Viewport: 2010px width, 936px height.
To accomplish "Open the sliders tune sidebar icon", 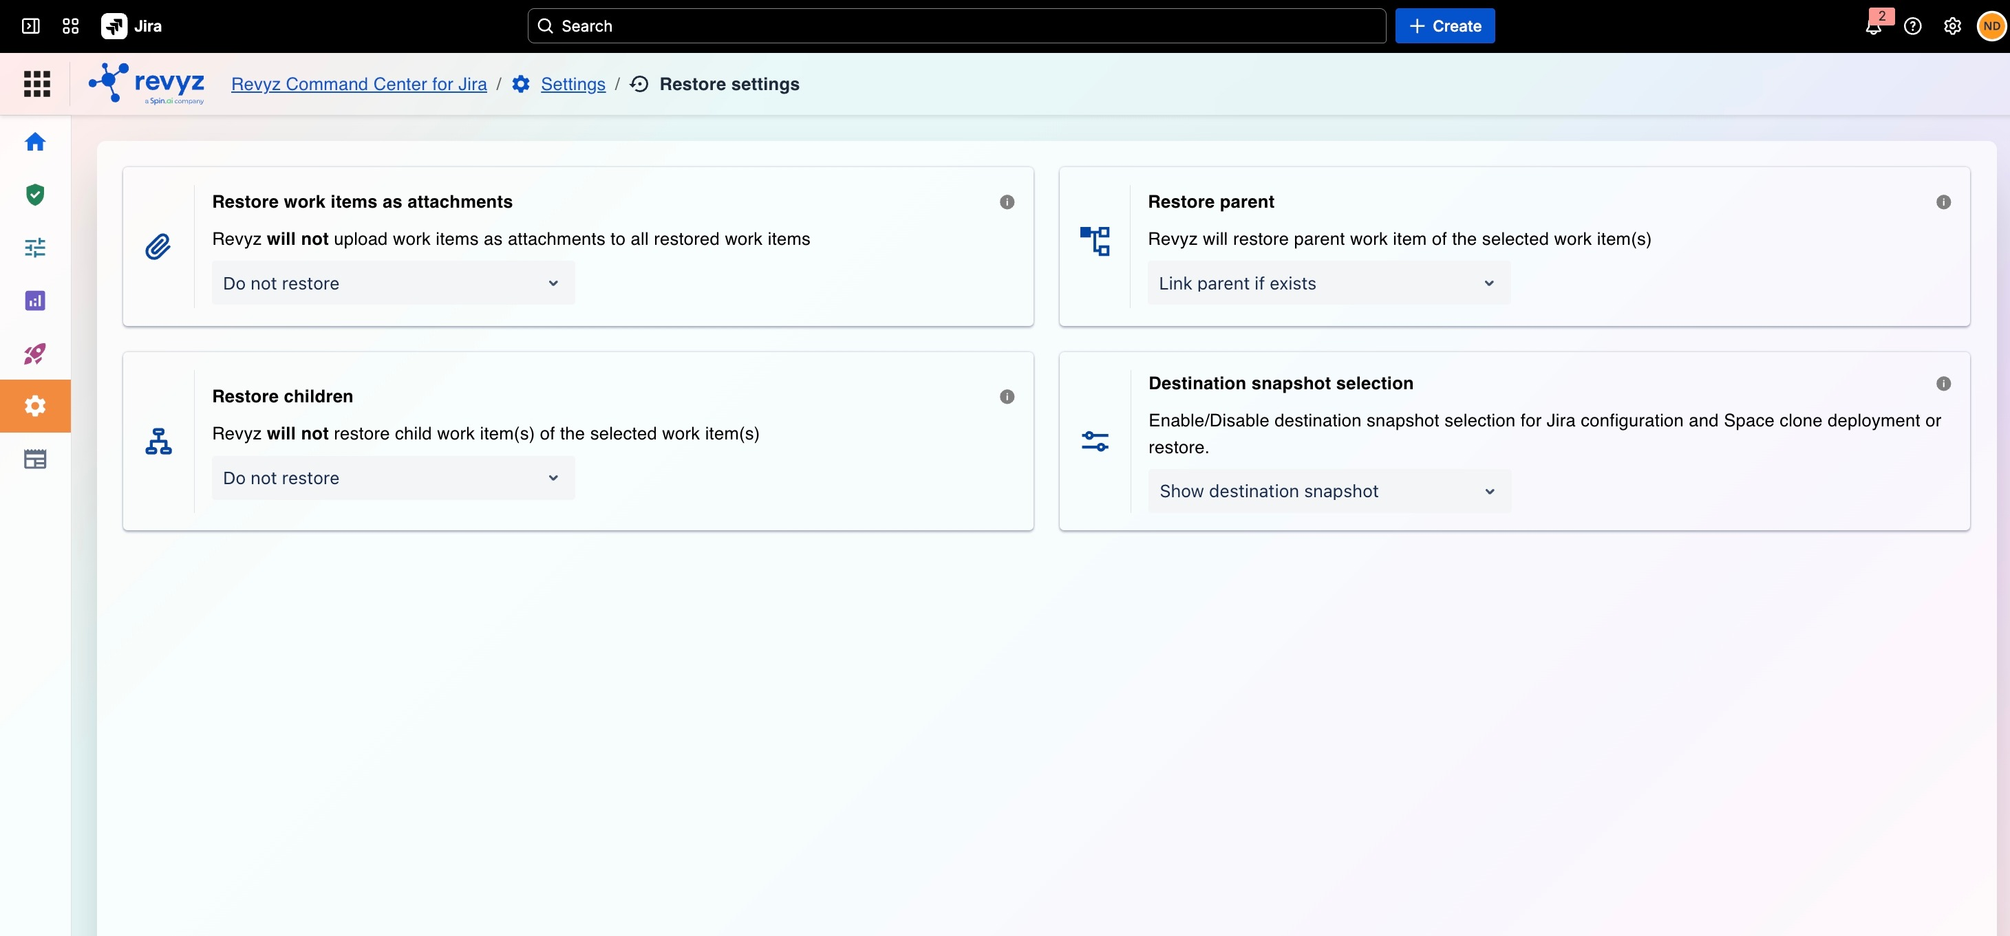I will 35,248.
